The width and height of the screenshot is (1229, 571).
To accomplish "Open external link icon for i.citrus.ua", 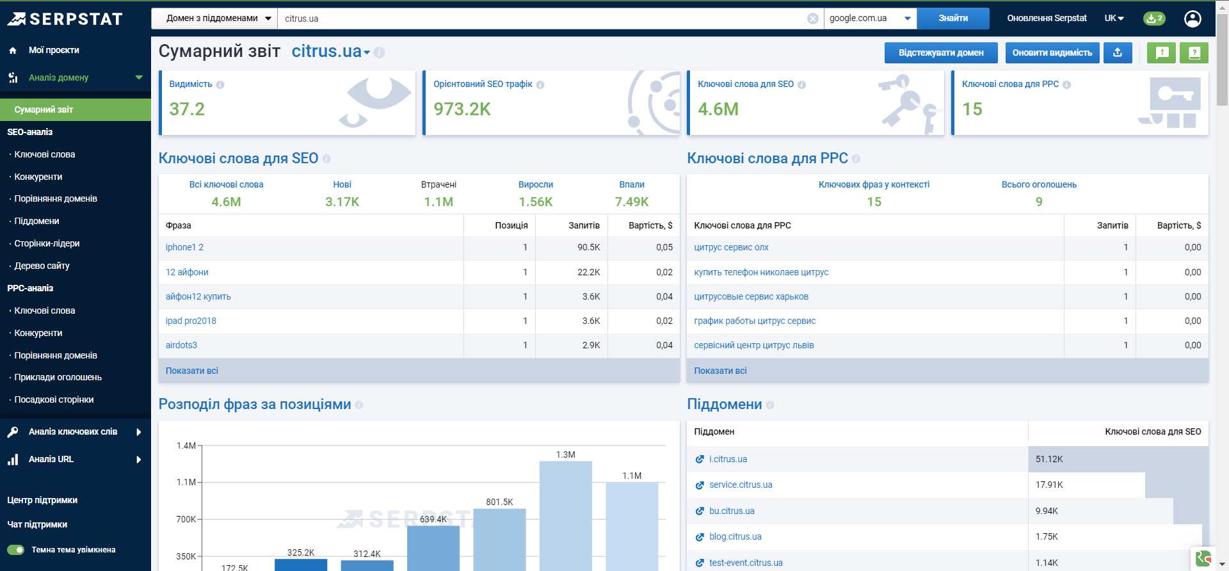I will coord(700,460).
